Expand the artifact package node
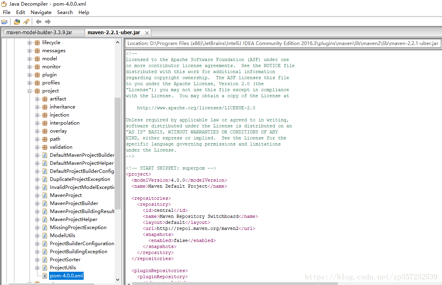The height and width of the screenshot is (285, 442). point(37,99)
